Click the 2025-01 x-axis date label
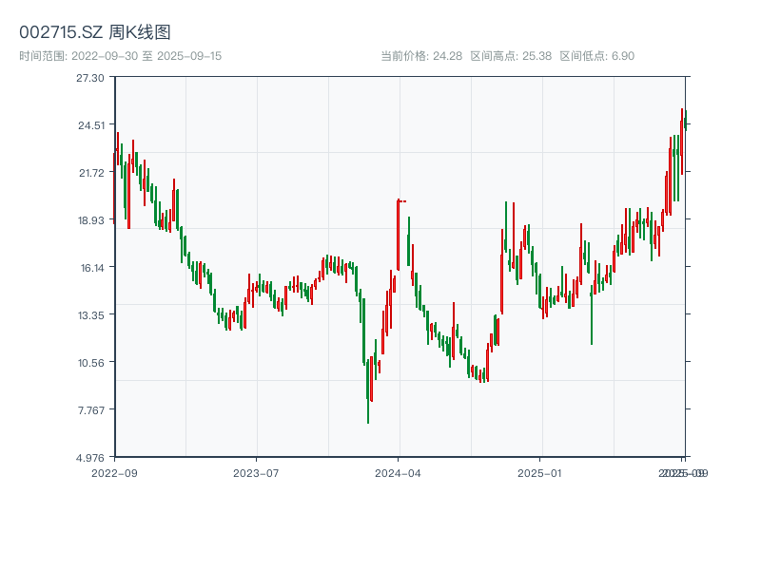The image size is (761, 570). (539, 472)
